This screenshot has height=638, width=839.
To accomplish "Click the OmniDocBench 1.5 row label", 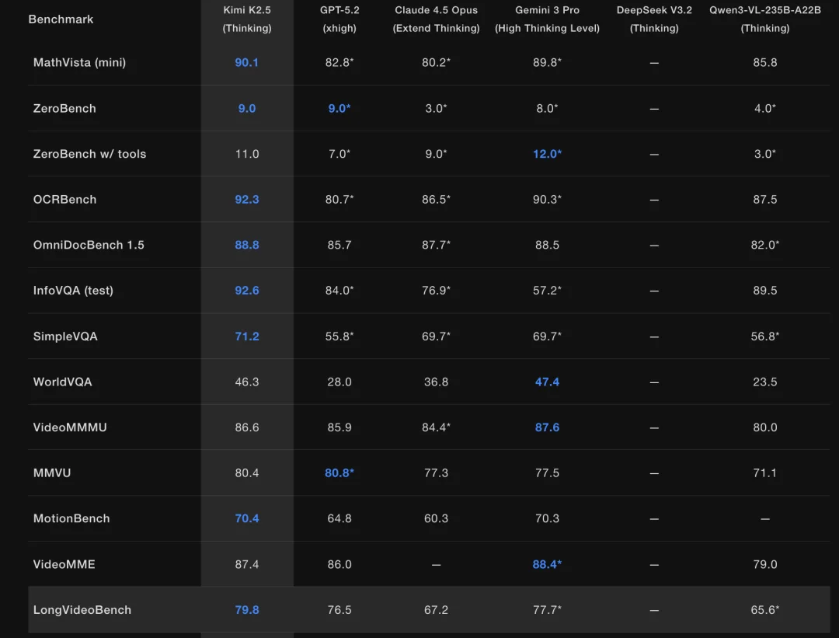I will pyautogui.click(x=89, y=245).
